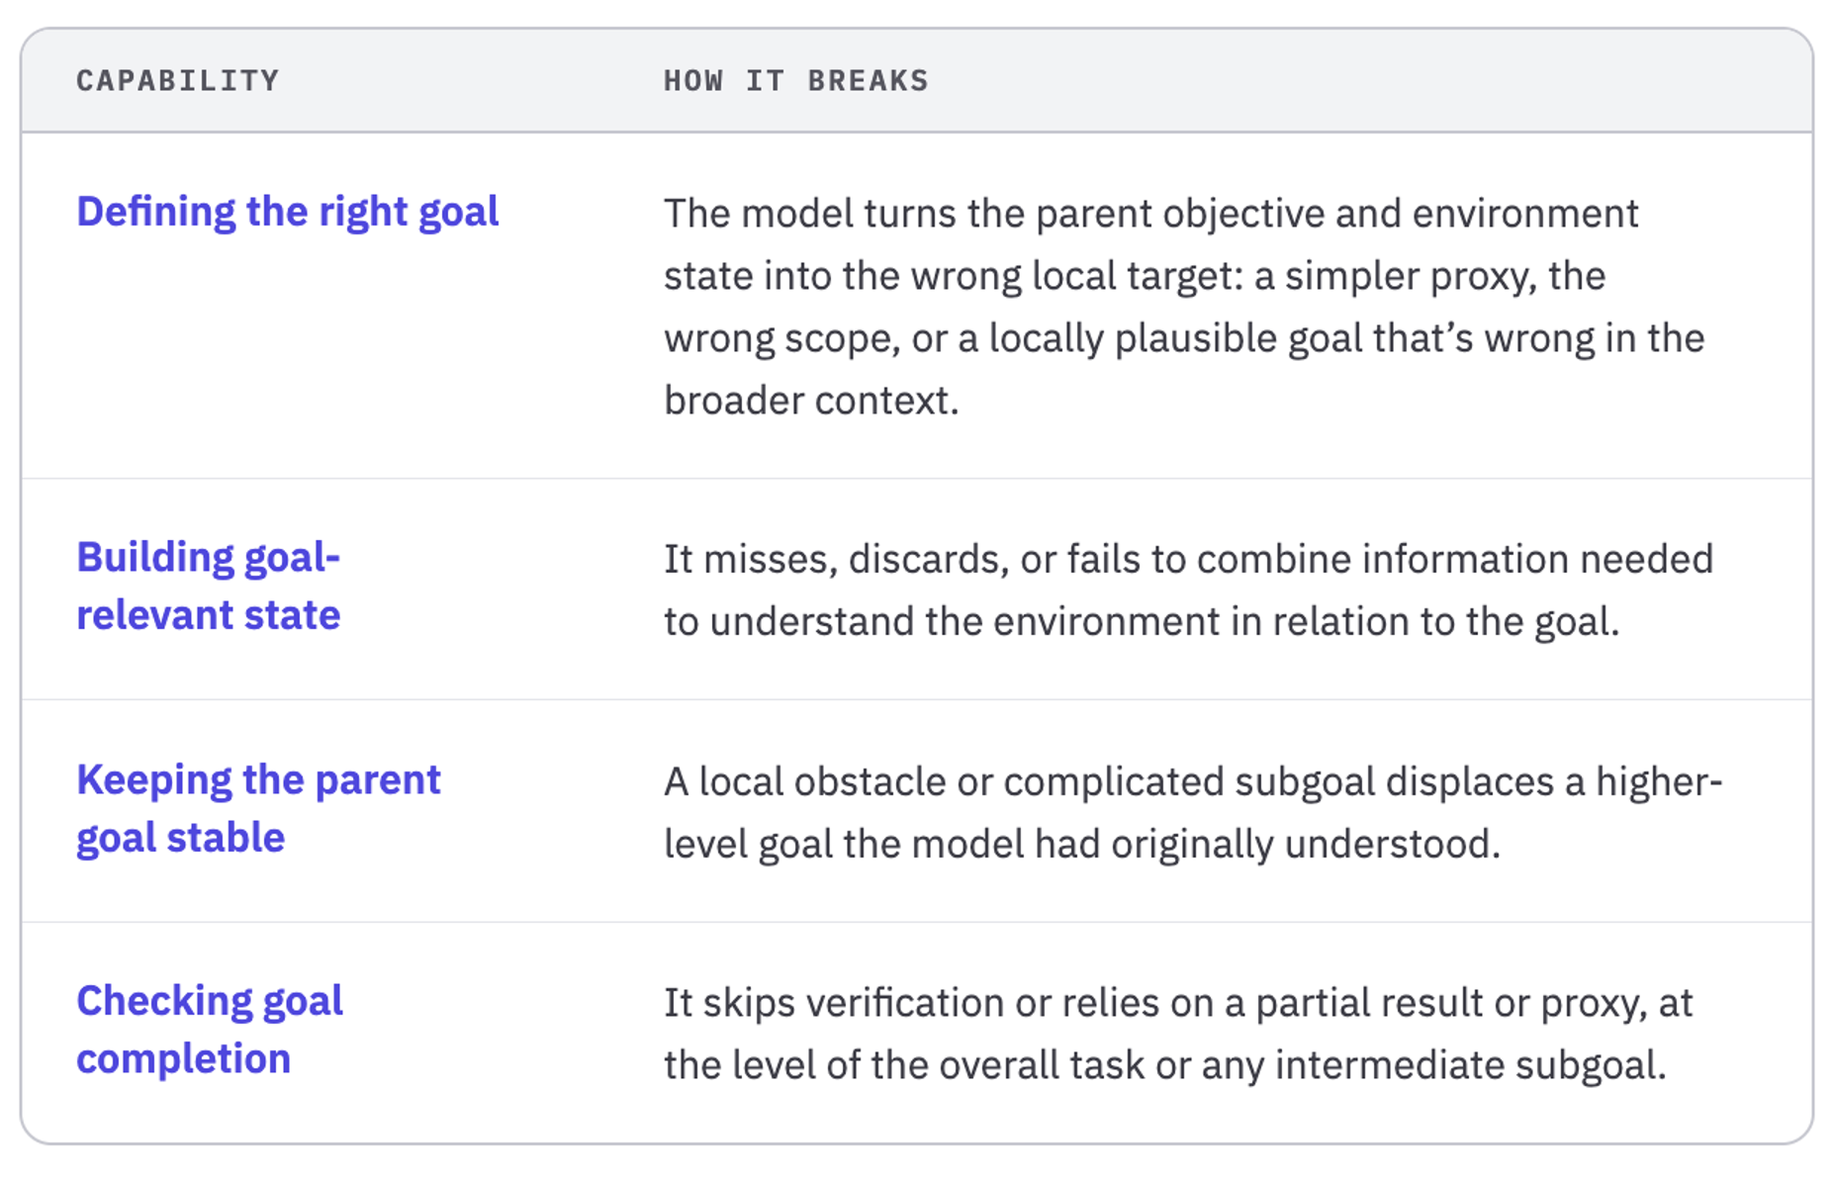Click the word 'completion' in last link
The height and width of the screenshot is (1181, 1834).
(x=184, y=1059)
